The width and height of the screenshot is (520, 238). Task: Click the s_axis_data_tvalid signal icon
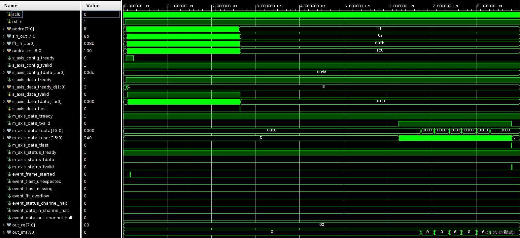[x=9, y=94]
